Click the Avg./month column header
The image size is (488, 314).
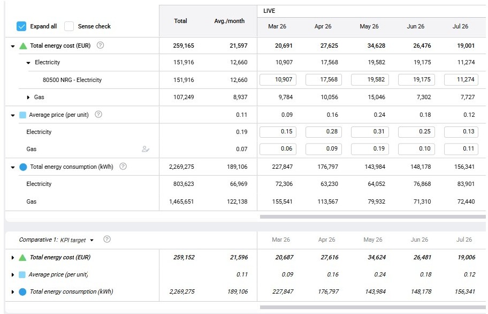click(230, 21)
